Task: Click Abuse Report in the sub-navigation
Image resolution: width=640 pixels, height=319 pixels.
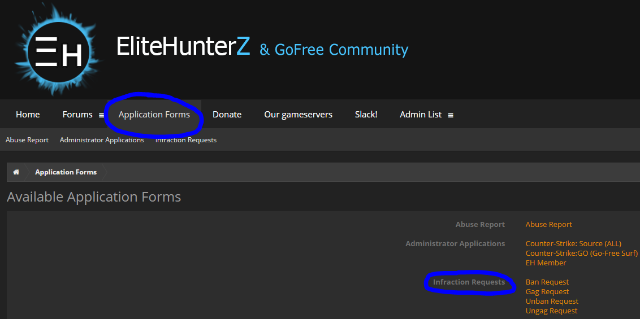Action: pos(27,140)
